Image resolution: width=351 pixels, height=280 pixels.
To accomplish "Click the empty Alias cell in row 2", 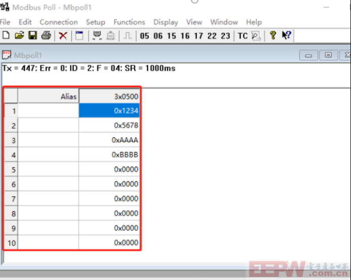I will point(48,125).
